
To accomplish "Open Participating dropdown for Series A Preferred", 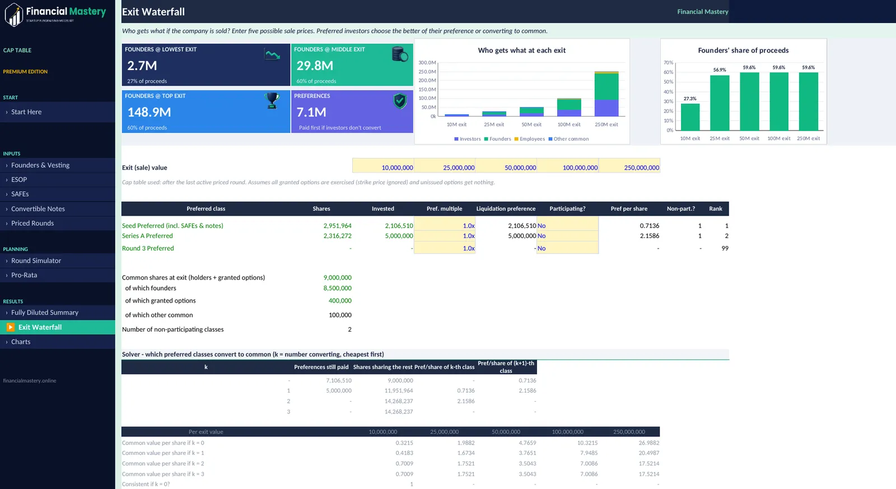I will (568, 236).
